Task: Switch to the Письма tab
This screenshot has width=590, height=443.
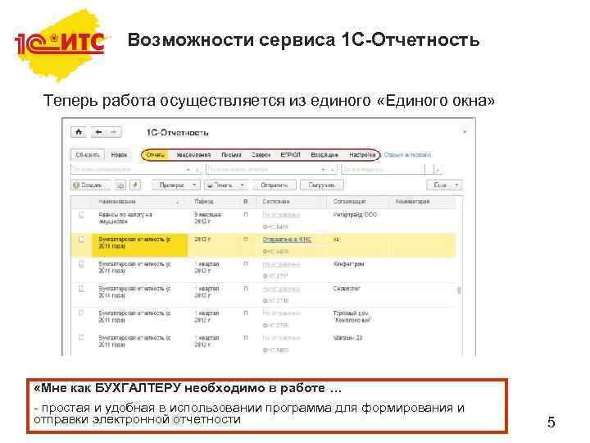Action: pos(231,155)
